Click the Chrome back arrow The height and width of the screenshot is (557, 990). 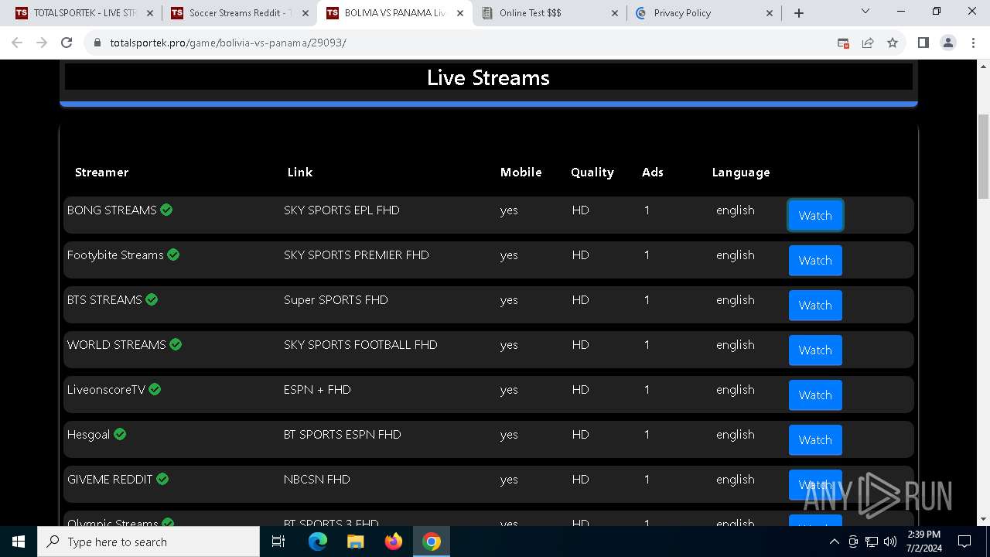pyautogui.click(x=17, y=43)
